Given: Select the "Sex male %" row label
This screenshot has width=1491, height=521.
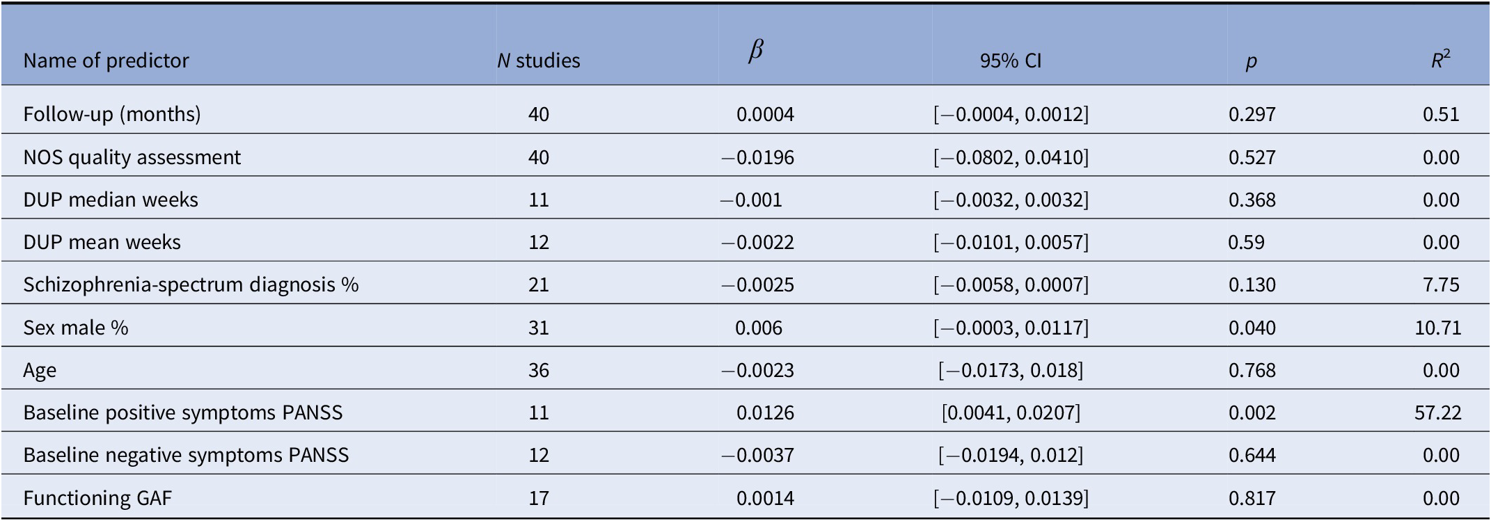Looking at the screenshot, I should (x=76, y=328).
